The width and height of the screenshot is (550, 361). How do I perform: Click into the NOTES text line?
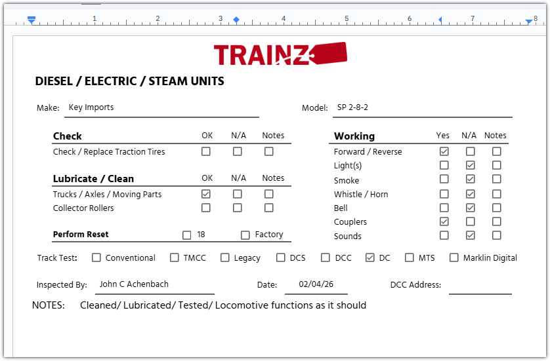pos(223,305)
